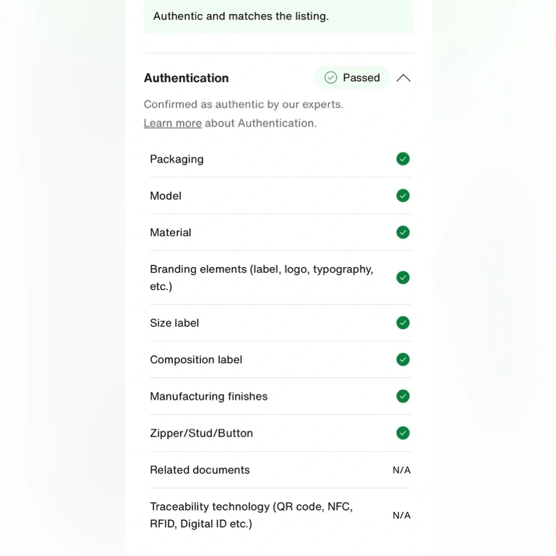Click the Composition label green checkmark

pos(403,360)
